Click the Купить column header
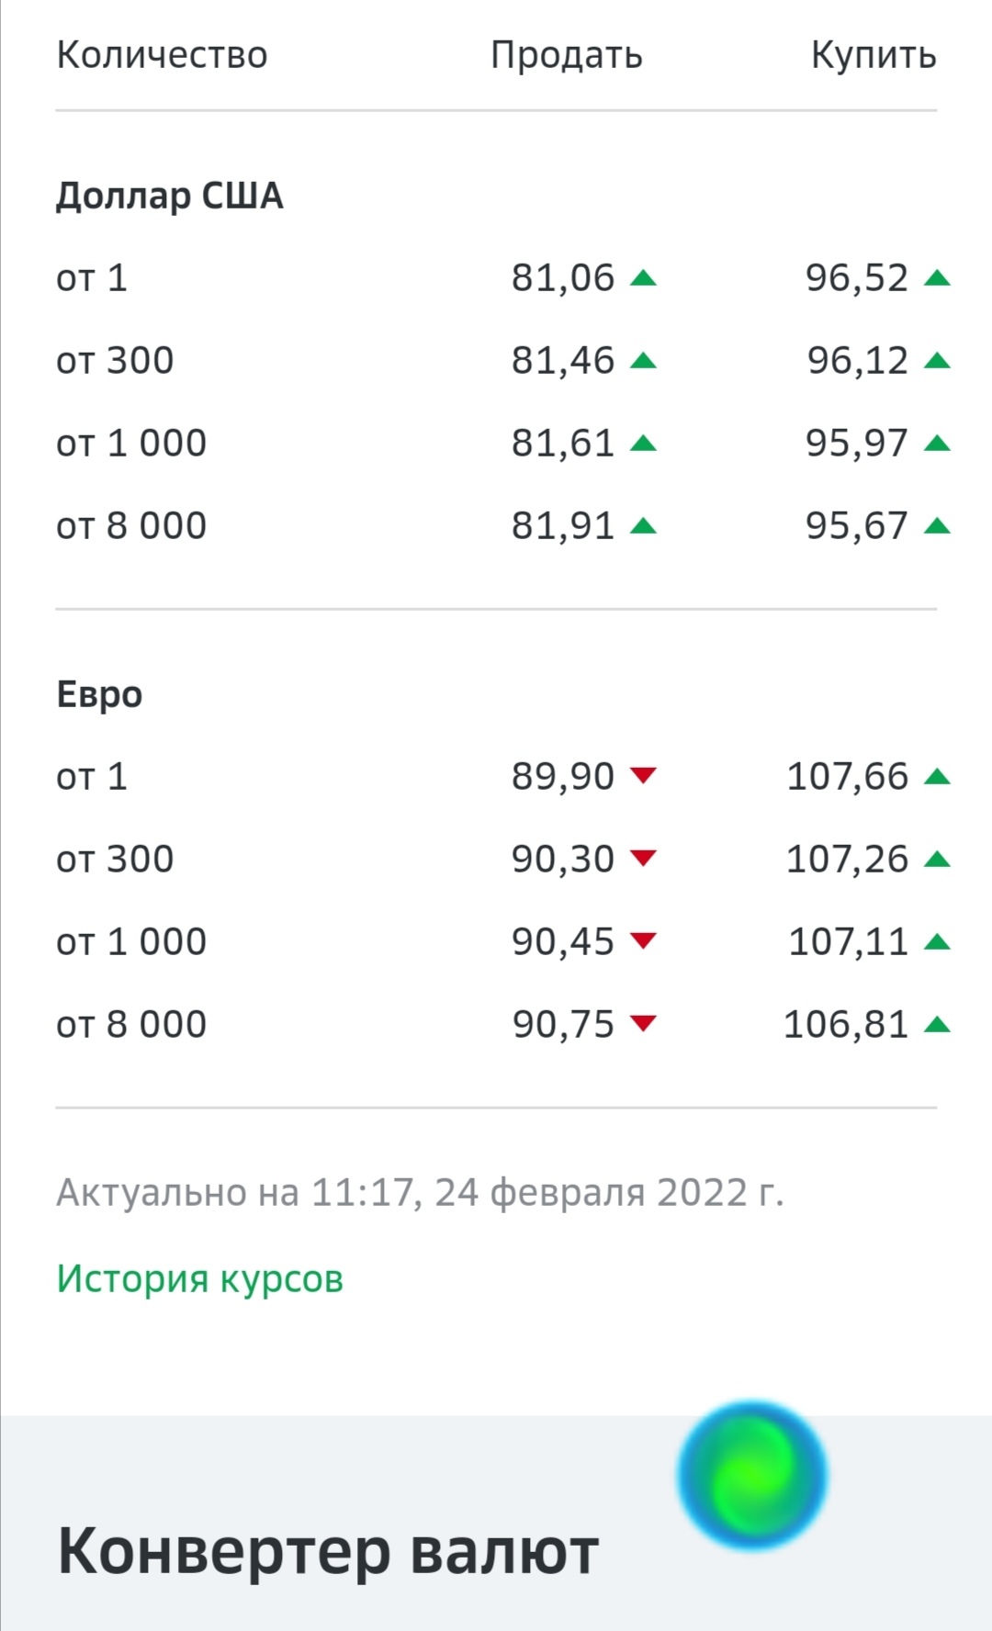Viewport: 992px width, 1631px height. point(873,55)
